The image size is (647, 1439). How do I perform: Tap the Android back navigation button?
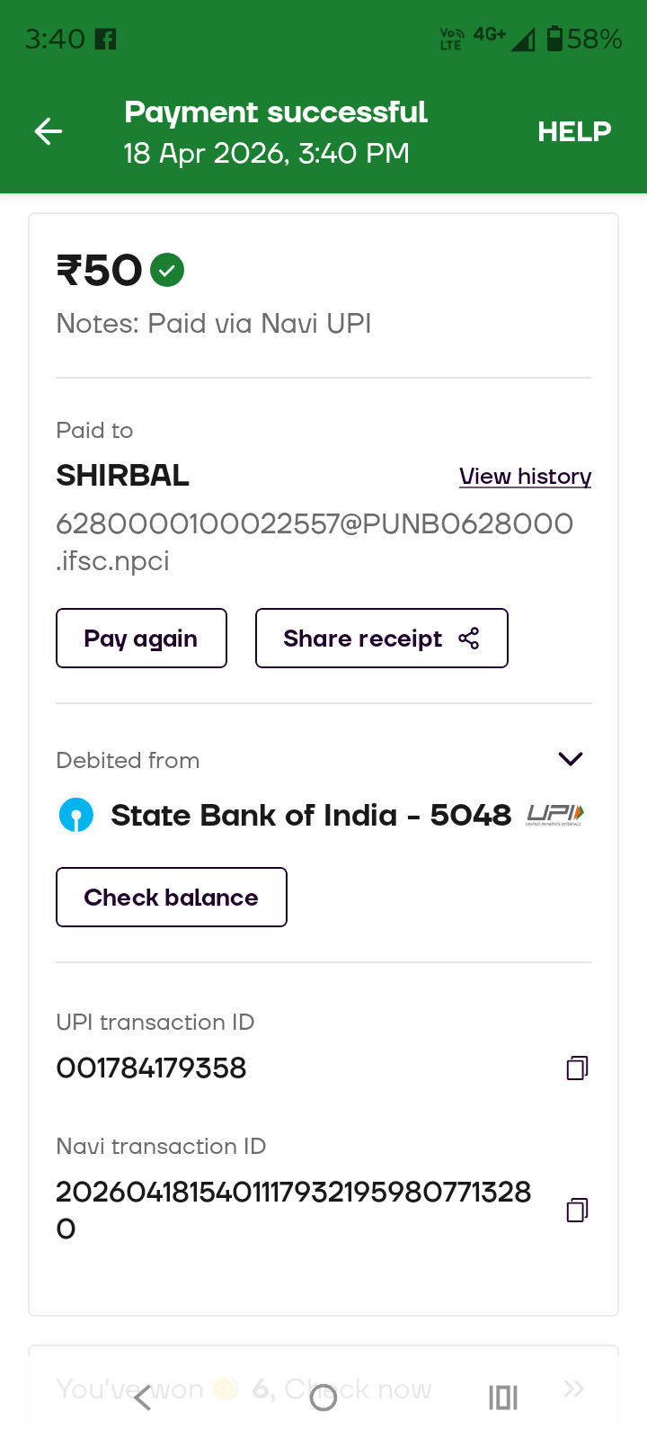pos(143,1398)
